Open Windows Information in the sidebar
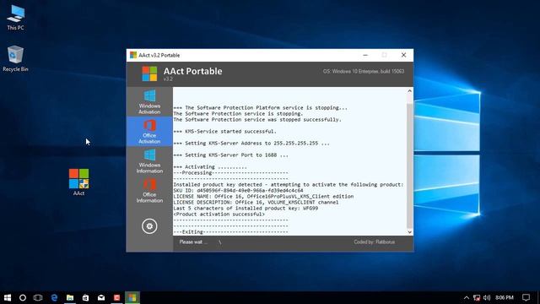This screenshot has width=540, height=304. coord(149,161)
